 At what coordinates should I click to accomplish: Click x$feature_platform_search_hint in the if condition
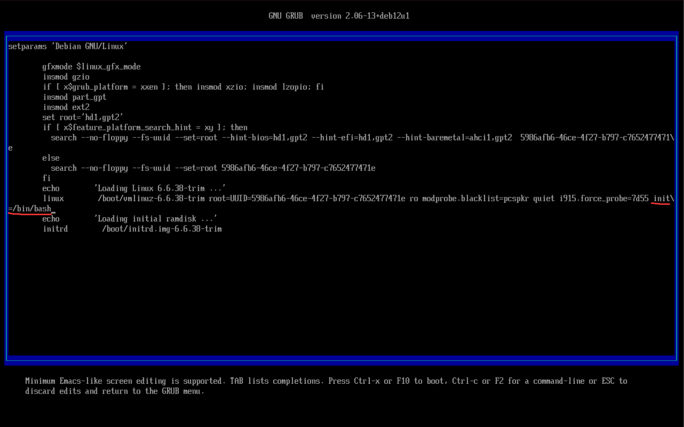127,127
